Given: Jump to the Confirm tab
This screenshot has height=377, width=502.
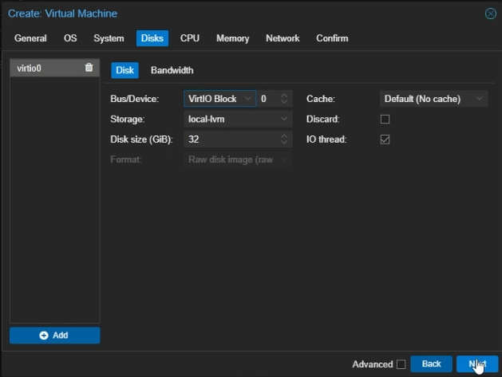Looking at the screenshot, I should click(x=332, y=38).
